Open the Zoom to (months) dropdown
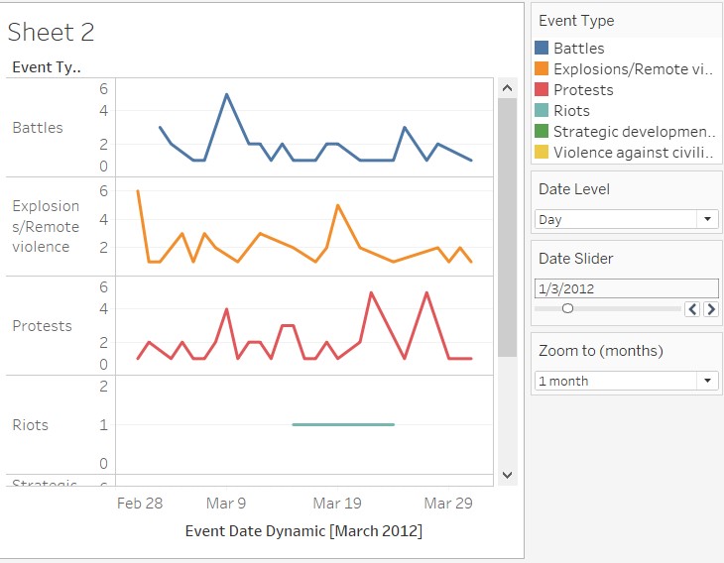The image size is (724, 563). tap(626, 381)
